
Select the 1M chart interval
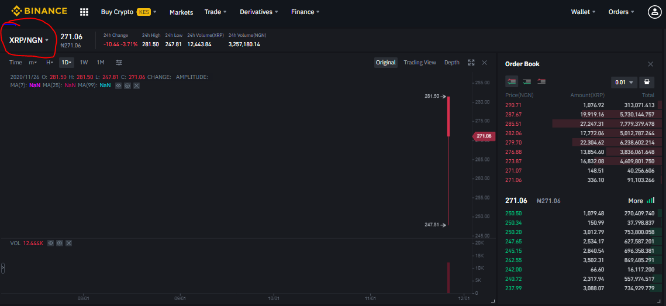(x=101, y=63)
